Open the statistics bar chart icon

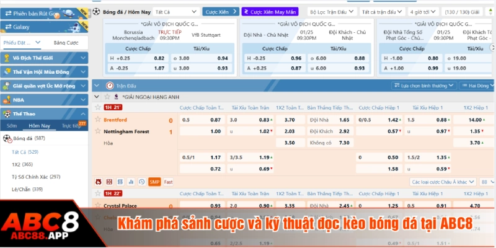point(131,182)
